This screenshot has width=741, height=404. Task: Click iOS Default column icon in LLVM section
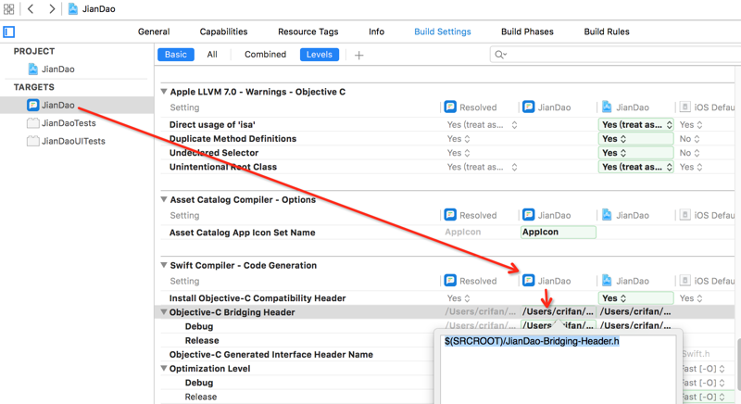(684, 107)
